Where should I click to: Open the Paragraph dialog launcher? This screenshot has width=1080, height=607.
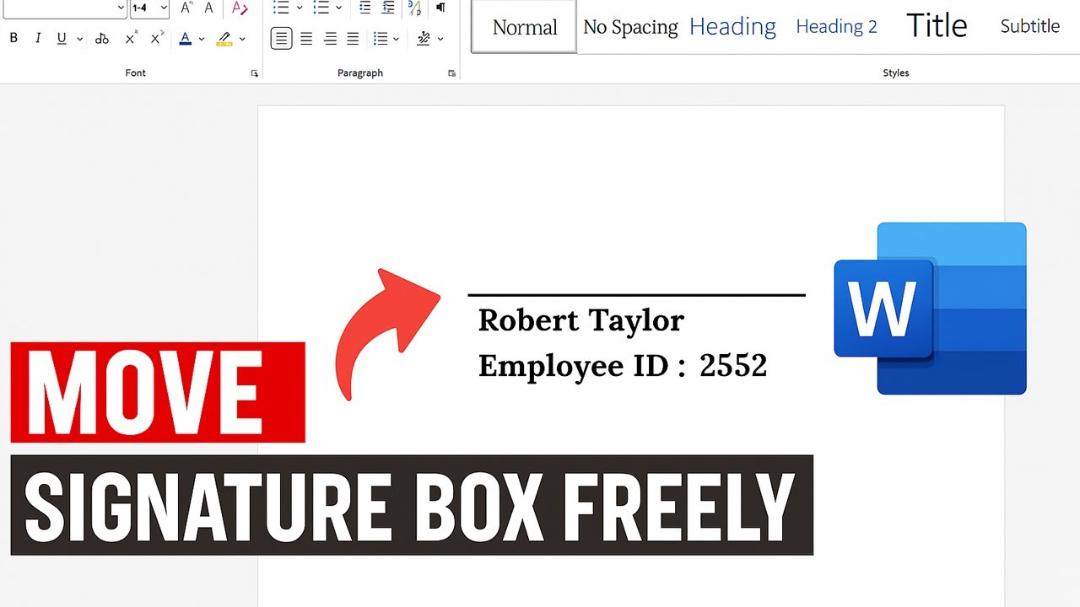[452, 74]
